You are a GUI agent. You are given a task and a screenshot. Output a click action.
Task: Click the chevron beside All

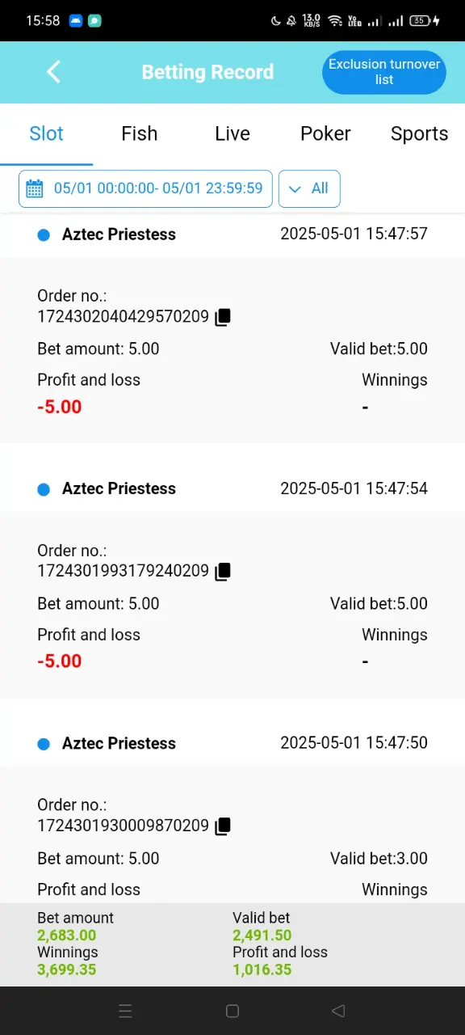point(295,189)
